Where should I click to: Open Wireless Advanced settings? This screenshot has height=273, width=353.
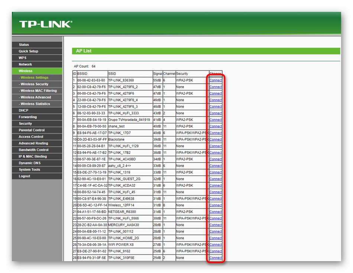(x=37, y=97)
